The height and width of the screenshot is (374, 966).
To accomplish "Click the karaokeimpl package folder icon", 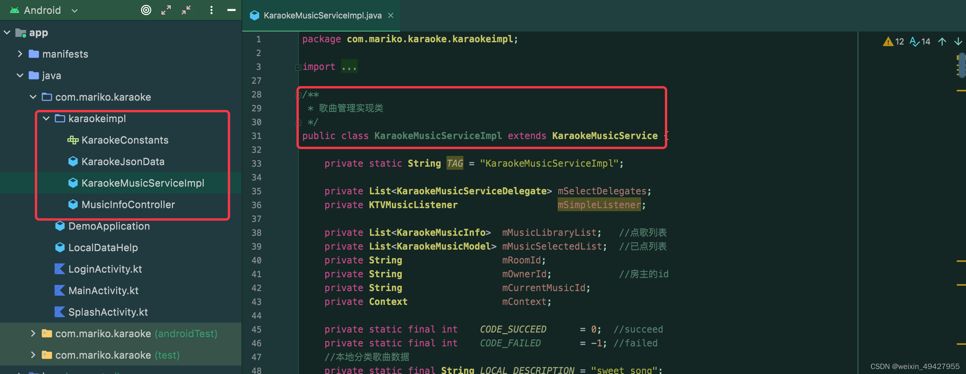I will pyautogui.click(x=60, y=119).
